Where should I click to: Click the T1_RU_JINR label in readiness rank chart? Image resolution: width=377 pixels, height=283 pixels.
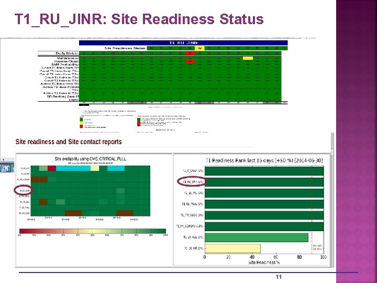click(193, 182)
